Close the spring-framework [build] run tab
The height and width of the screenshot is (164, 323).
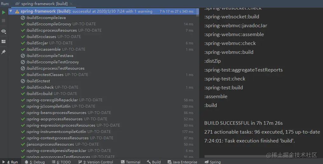point(71,4)
